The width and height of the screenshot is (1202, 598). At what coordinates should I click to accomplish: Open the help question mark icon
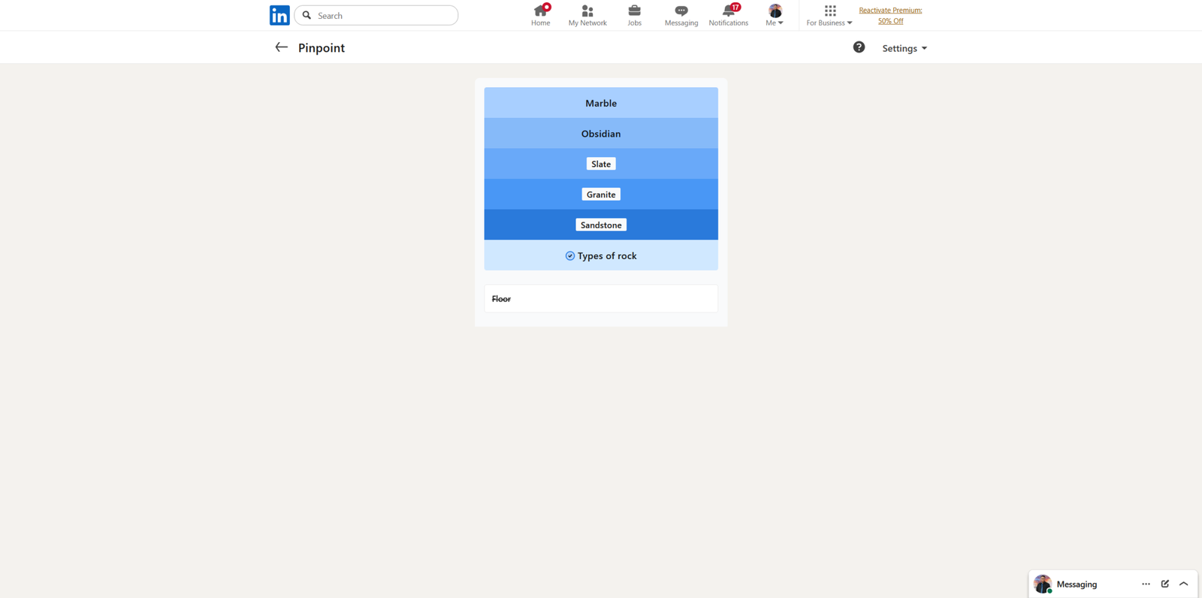[x=859, y=47]
